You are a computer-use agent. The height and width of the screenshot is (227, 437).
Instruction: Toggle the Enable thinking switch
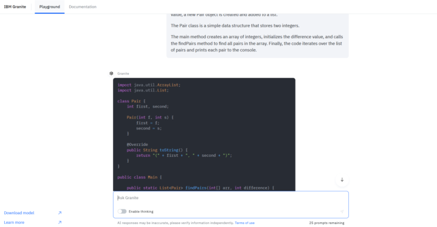tap(122, 211)
